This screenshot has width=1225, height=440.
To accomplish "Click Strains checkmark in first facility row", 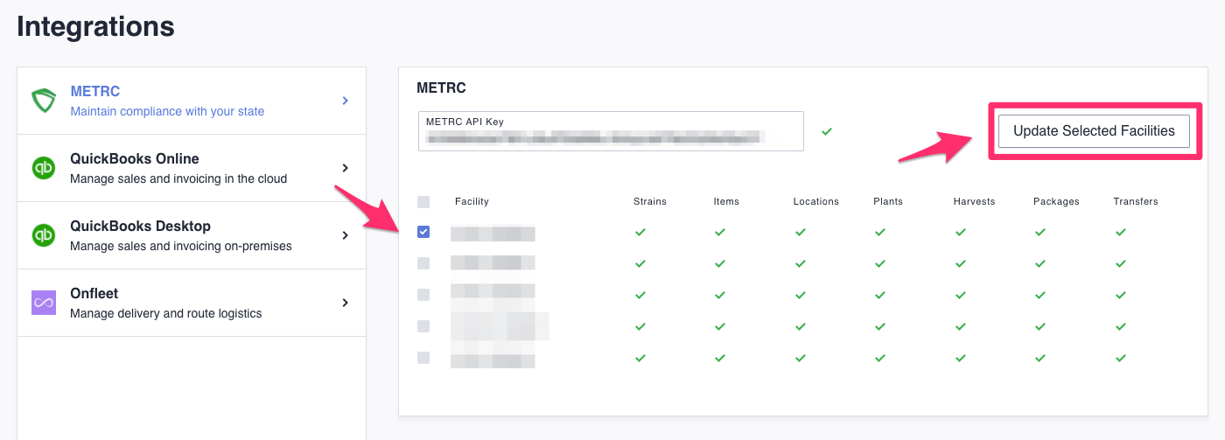I will click(640, 232).
